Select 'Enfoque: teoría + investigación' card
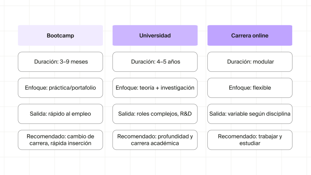The image size is (311, 175). coord(155,88)
